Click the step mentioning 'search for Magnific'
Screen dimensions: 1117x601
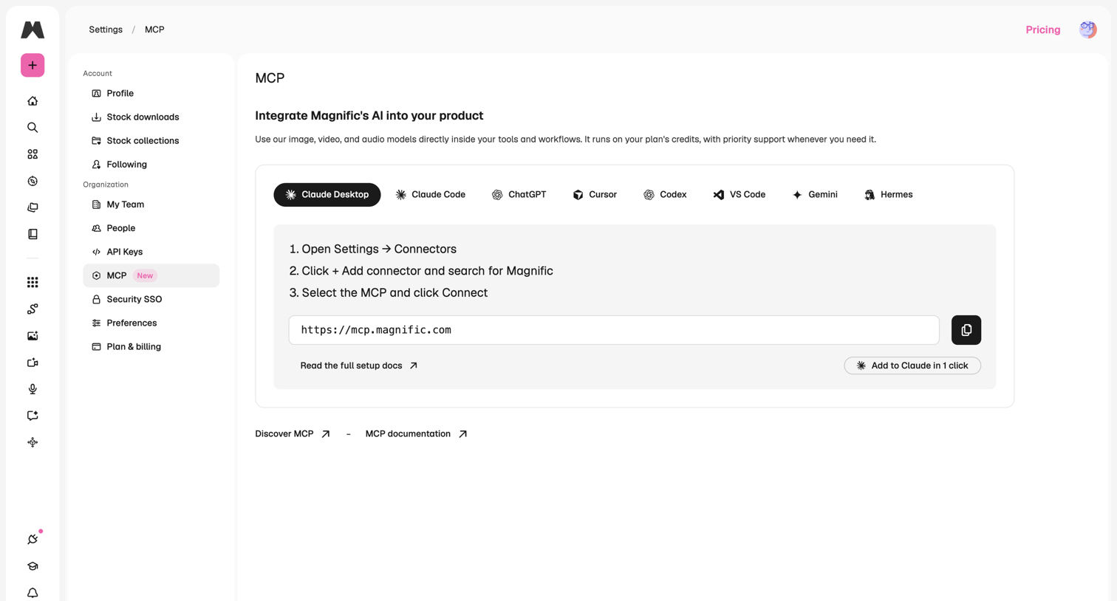(427, 271)
